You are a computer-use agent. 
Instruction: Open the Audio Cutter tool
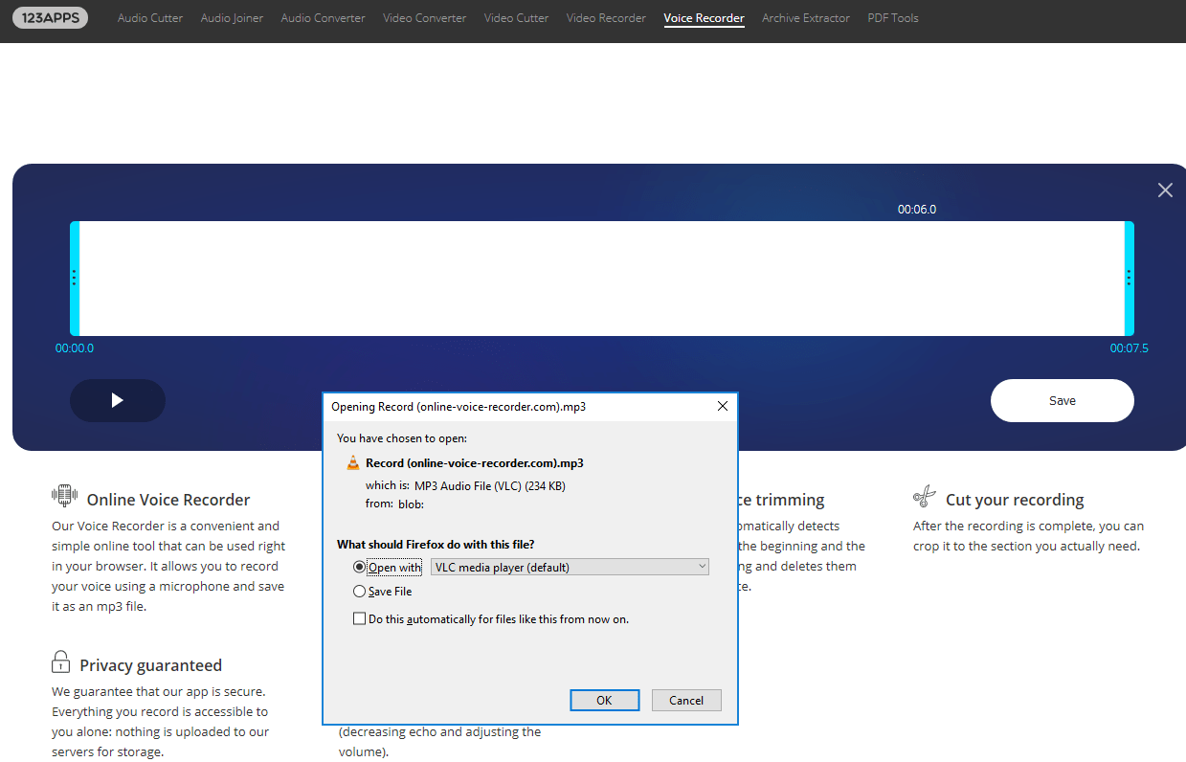[x=150, y=18]
